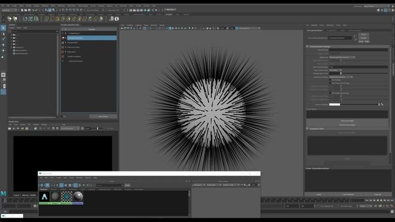Image resolution: width=395 pixels, height=222 pixels.
Task: Toggle the third checkbox in Attribute Editor
Action: [330, 93]
